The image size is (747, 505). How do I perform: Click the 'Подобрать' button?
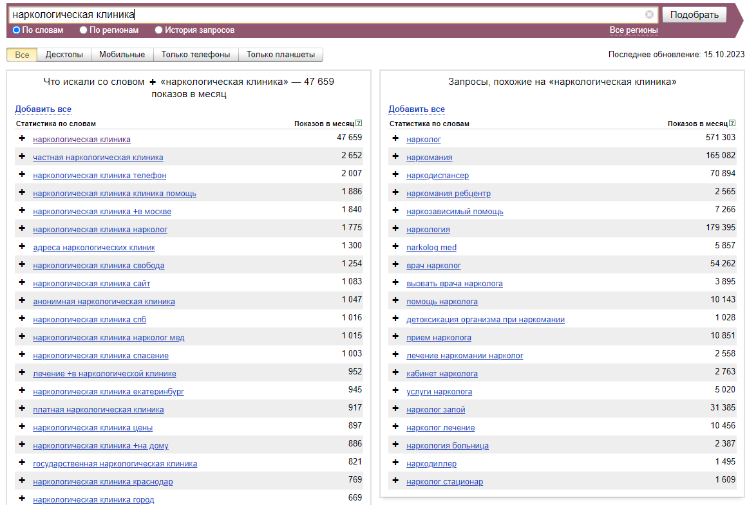694,15
